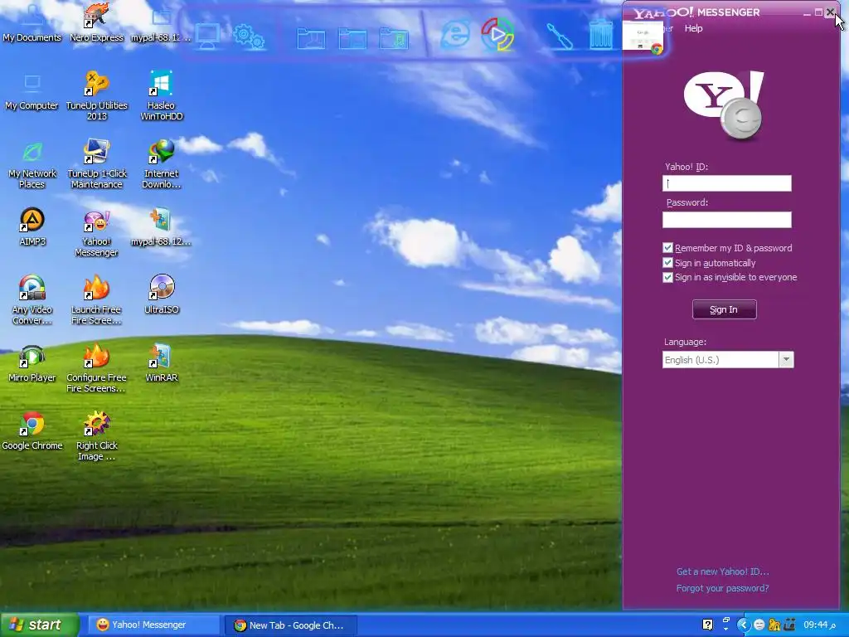Focus the Yahoo! ID input field
Image resolution: width=849 pixels, height=637 pixels.
(726, 183)
